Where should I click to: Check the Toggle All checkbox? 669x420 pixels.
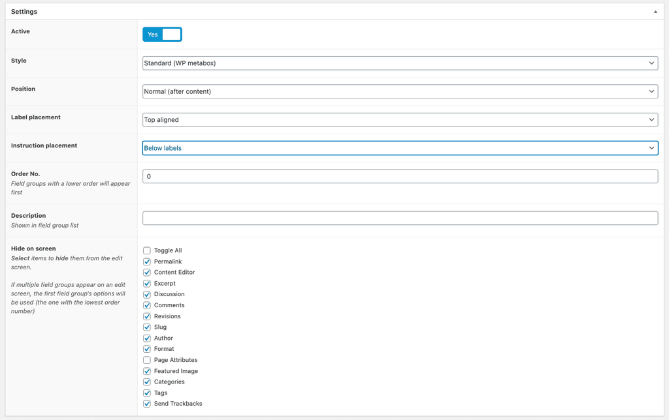click(x=147, y=250)
